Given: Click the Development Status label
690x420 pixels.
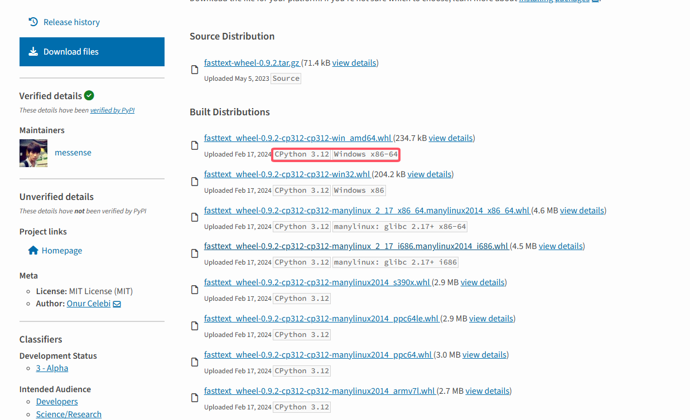Looking at the screenshot, I should point(58,356).
